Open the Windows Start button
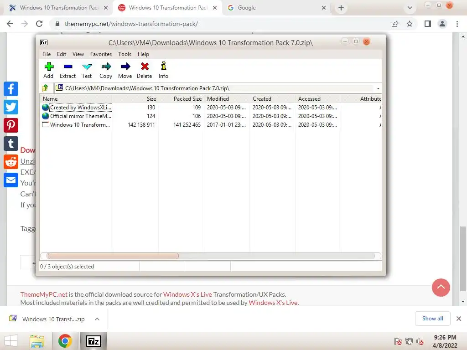Viewport: 467px width, 350px height. pos(11,341)
